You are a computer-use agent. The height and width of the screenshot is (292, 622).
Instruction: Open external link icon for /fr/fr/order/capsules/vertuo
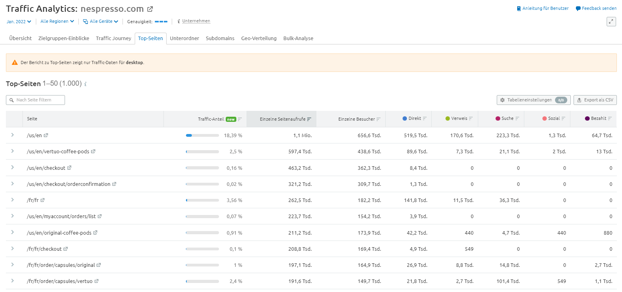tap(97, 281)
